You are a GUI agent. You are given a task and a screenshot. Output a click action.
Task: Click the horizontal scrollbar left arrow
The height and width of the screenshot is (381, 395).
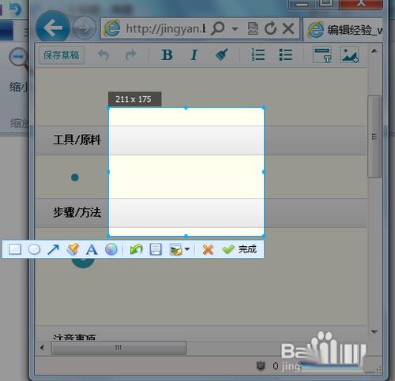coord(42,348)
